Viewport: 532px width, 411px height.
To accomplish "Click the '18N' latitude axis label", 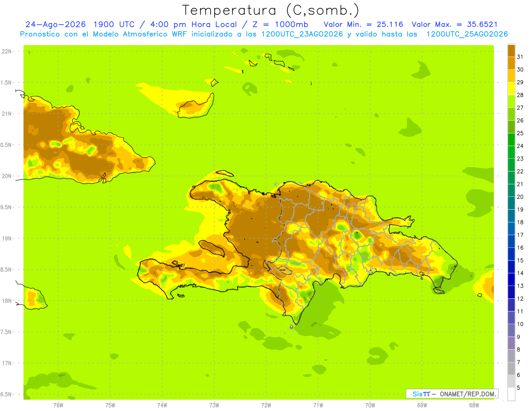I will point(7,301).
